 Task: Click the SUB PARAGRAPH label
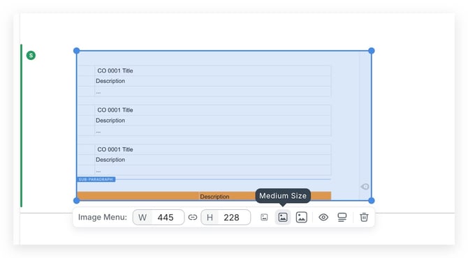[96, 179]
